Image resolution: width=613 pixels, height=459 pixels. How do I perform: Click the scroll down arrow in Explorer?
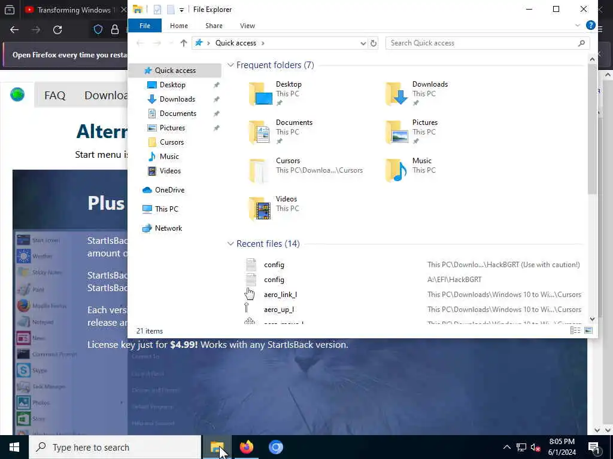click(x=592, y=319)
